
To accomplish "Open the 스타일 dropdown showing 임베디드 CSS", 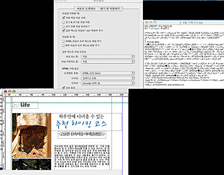I will 108,78.
